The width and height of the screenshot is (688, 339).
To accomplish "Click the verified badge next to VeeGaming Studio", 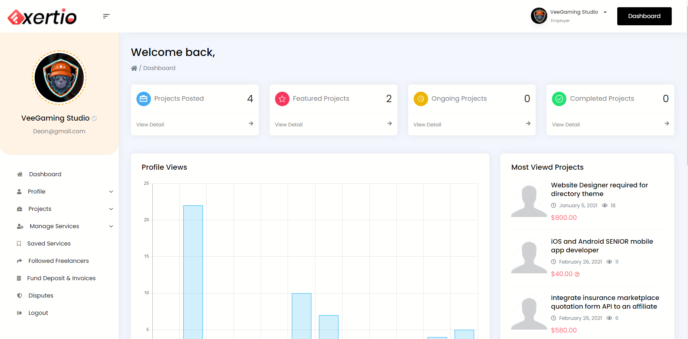I will (x=94, y=118).
